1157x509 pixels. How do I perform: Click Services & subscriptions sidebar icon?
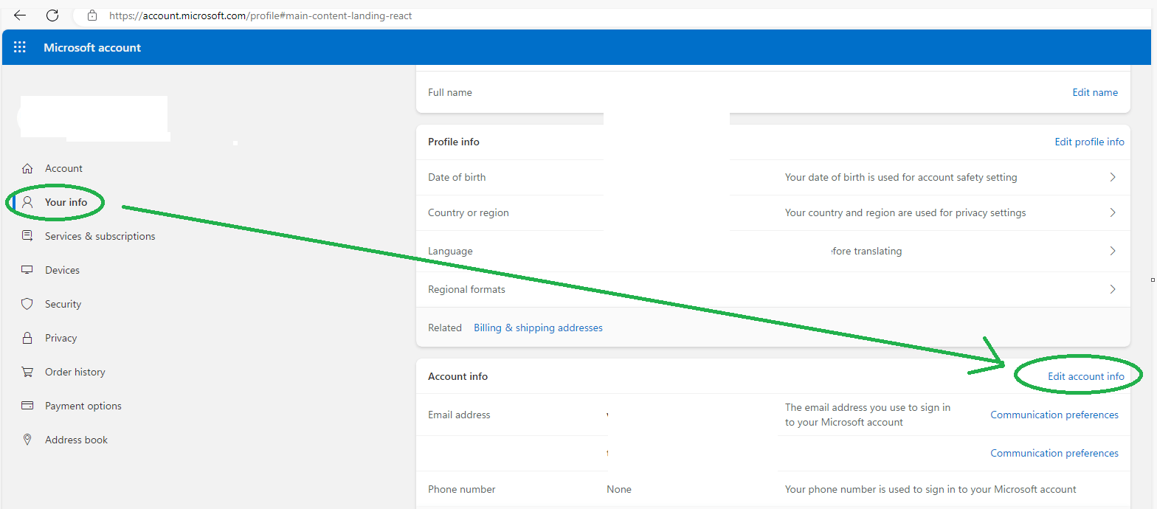[x=27, y=236]
